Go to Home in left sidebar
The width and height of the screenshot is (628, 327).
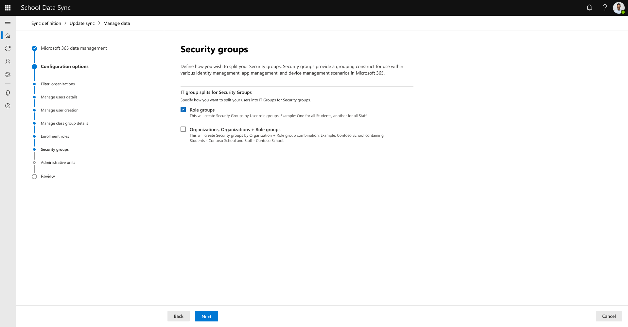pyautogui.click(x=8, y=35)
